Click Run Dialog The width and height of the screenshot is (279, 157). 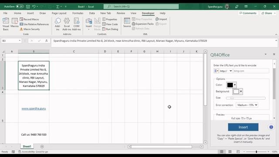110,29
